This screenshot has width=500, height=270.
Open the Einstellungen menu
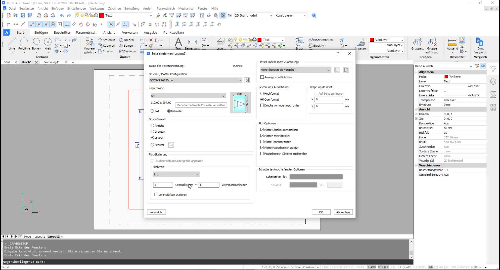76,8
